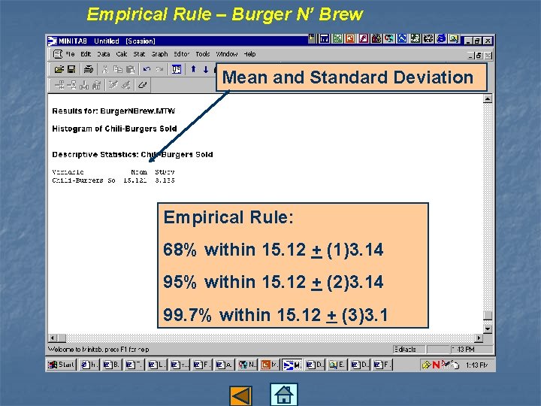
Task: Click the 'Histogram of Chili-Burgers Sold' heading
Action: [x=114, y=129]
